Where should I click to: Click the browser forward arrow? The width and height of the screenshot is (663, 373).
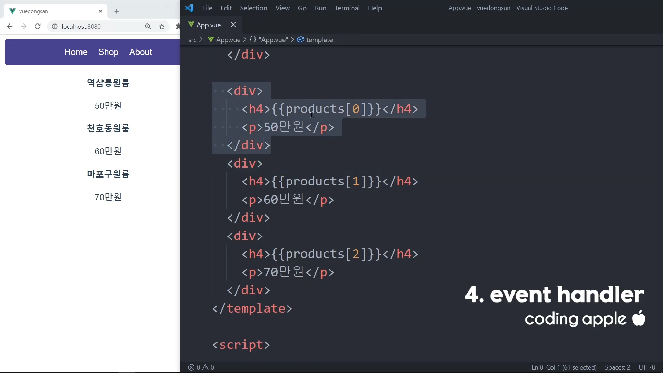click(x=23, y=27)
